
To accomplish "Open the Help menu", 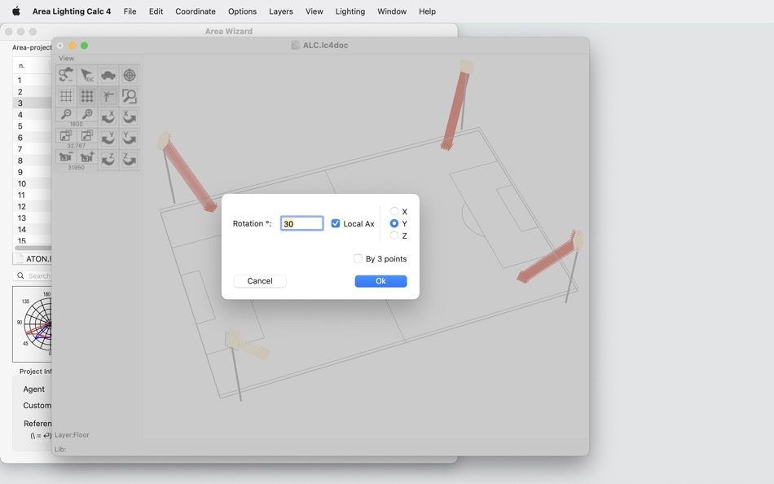I will (428, 11).
